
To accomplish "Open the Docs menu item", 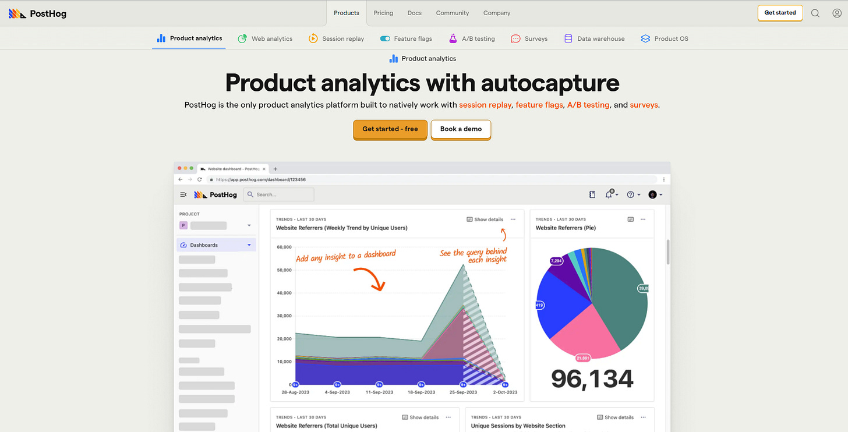I will click(415, 13).
